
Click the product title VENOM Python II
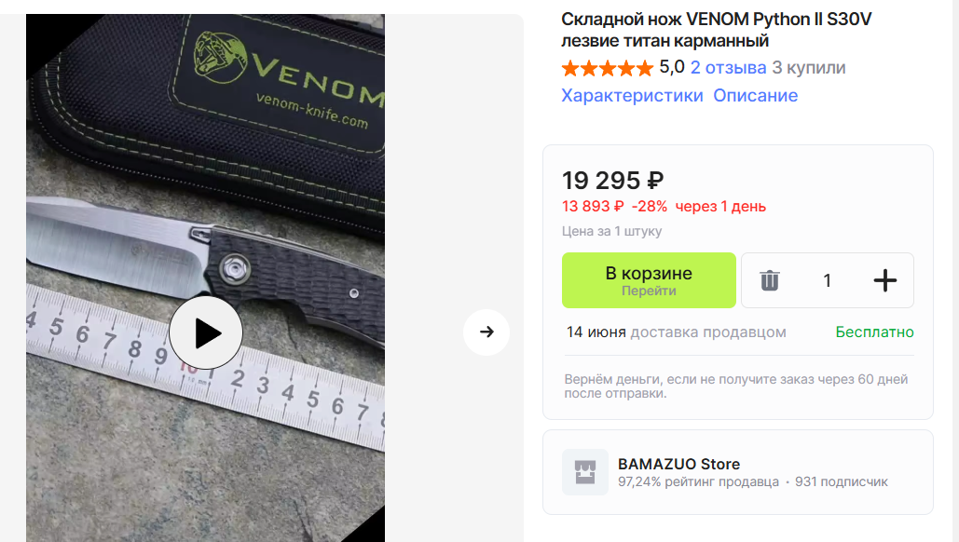pos(716,30)
